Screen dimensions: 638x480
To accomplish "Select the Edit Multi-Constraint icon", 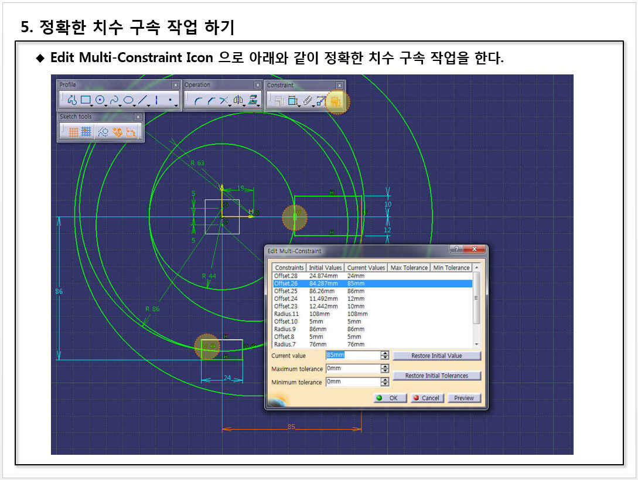I will [336, 101].
